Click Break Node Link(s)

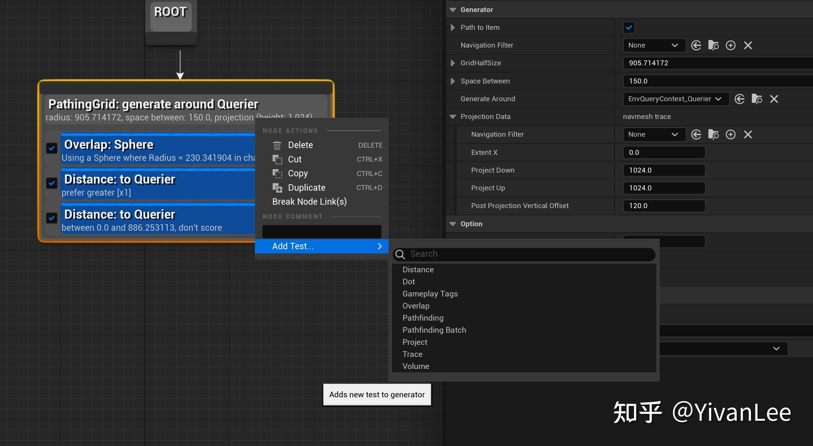tap(309, 202)
